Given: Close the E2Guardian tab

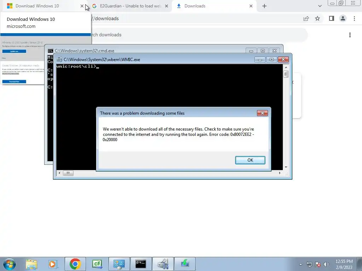Looking at the screenshot, I should tap(167, 6).
